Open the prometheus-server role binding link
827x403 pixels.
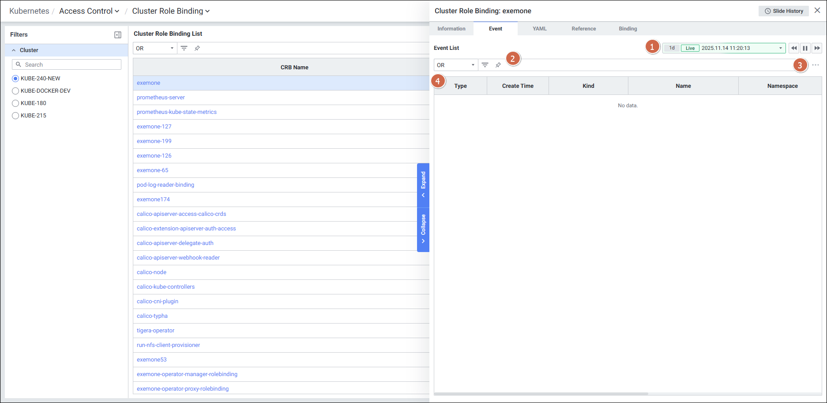[x=161, y=98]
